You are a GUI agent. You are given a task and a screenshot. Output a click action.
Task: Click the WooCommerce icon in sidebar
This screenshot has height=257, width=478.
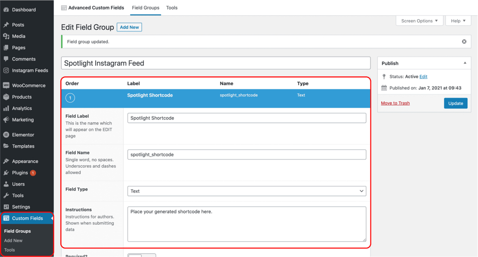[6, 85]
